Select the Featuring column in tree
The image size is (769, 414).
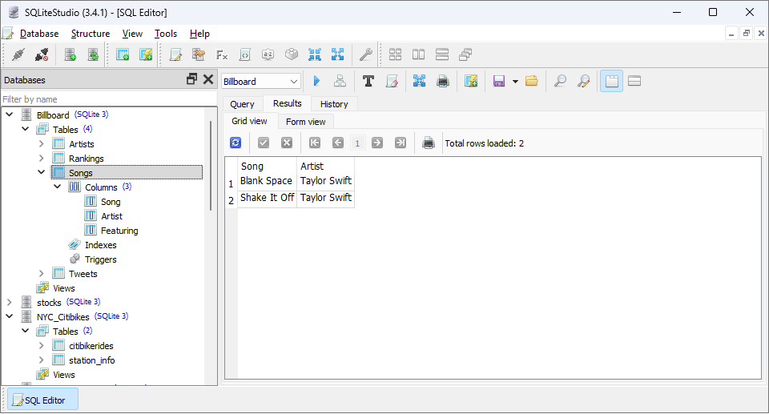point(119,230)
